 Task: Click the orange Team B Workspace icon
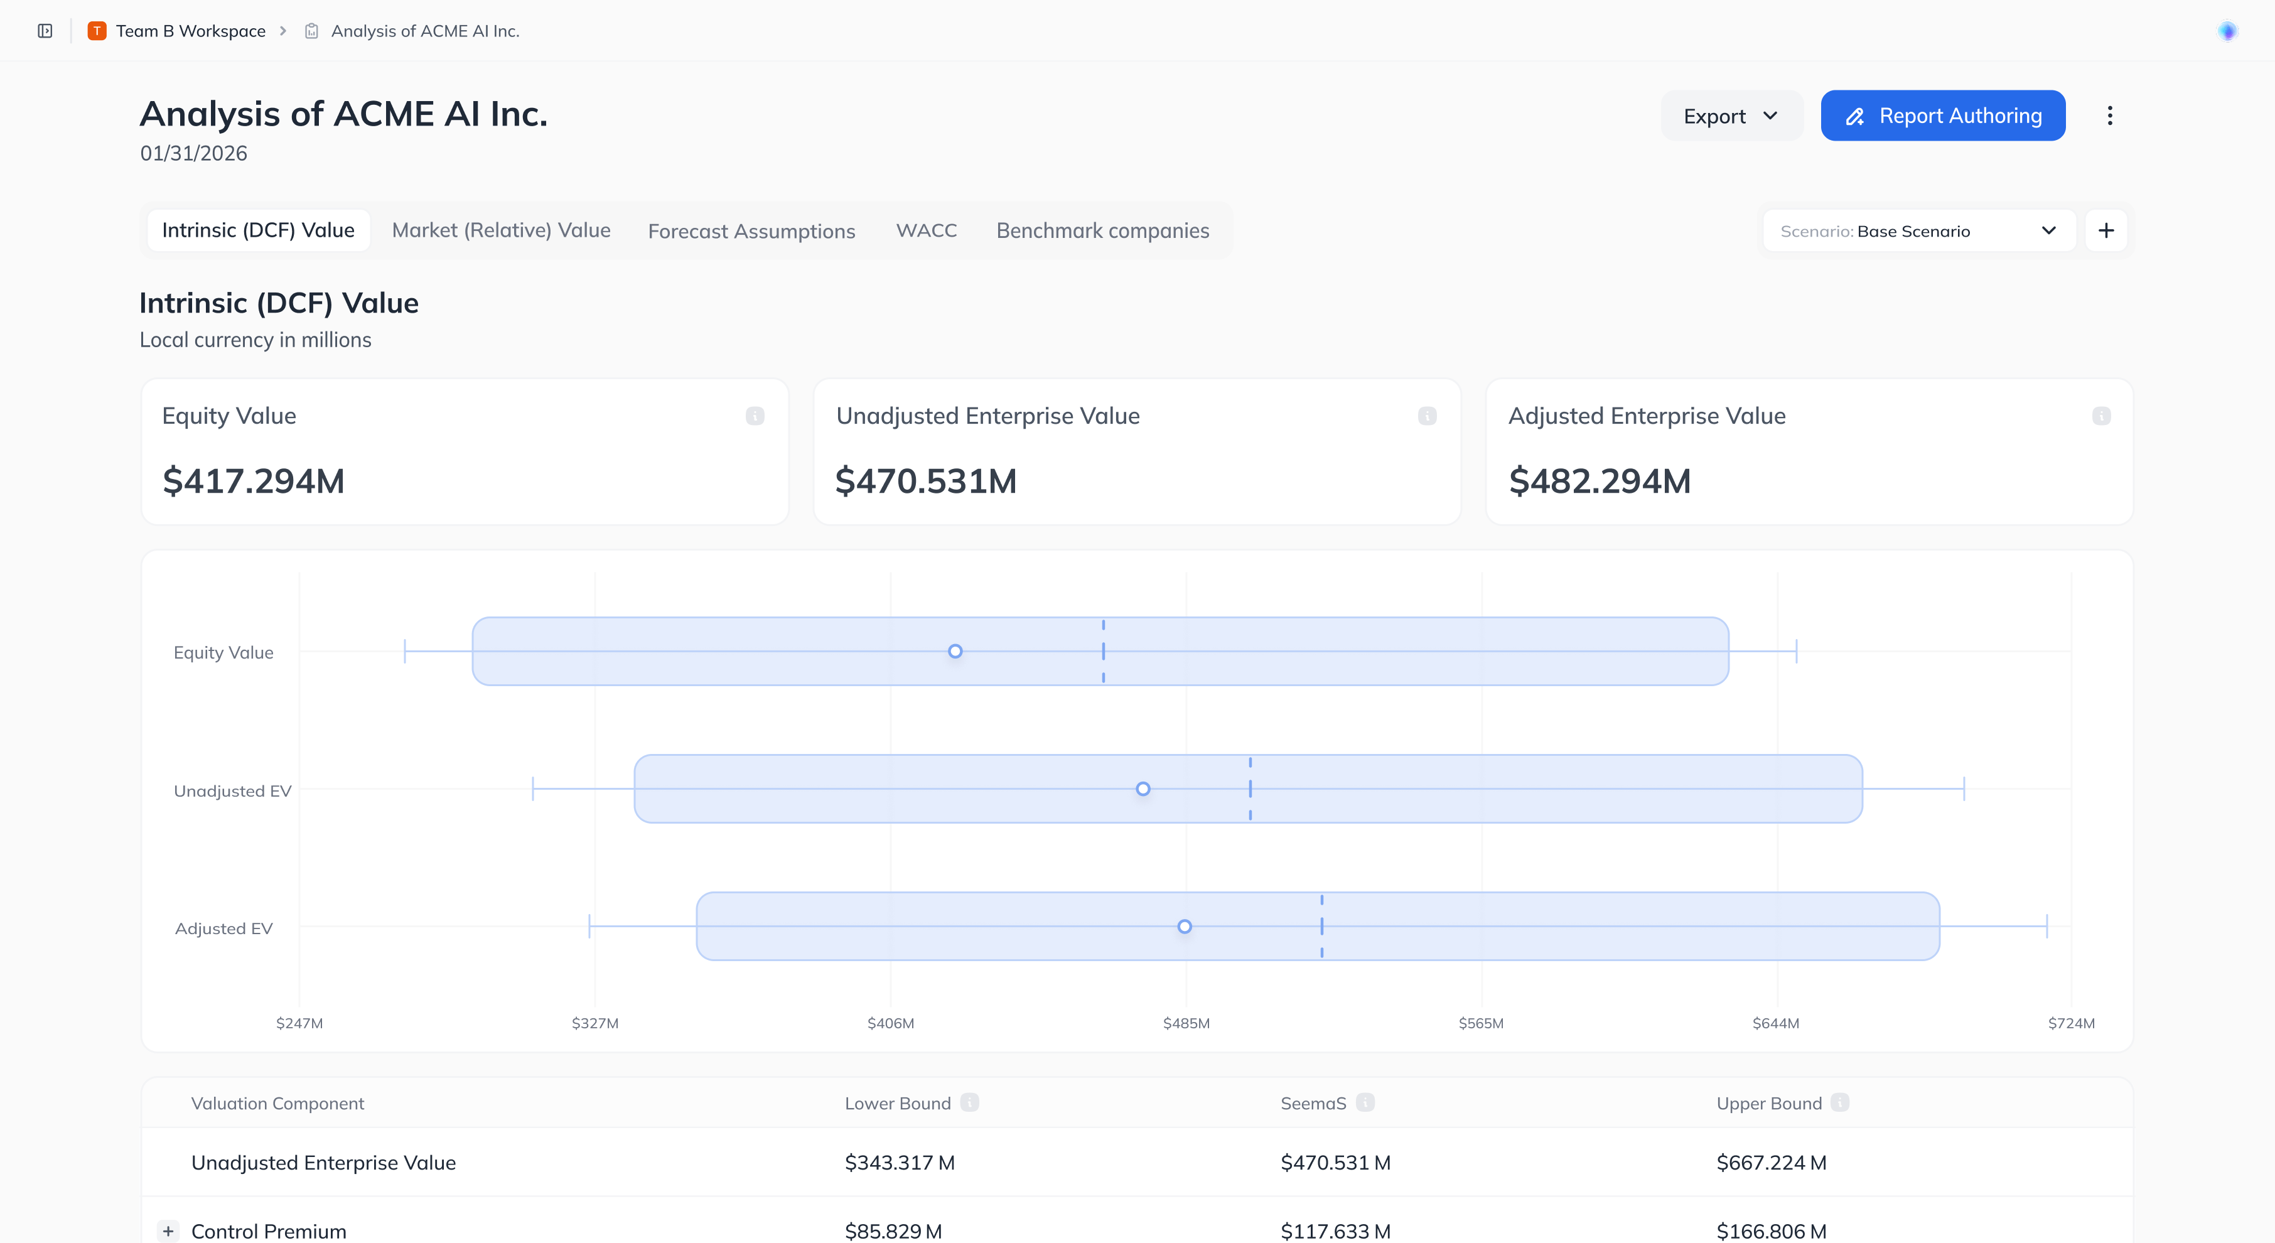click(97, 31)
